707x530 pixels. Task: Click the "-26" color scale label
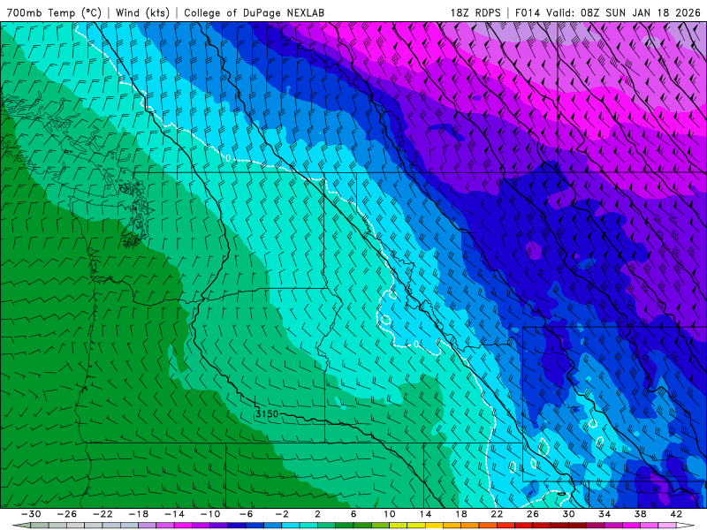(67, 514)
